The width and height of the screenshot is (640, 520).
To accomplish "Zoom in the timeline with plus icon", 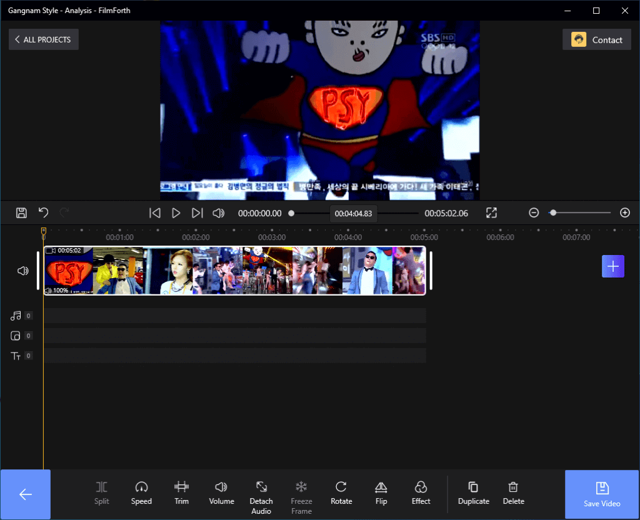I will click(624, 212).
